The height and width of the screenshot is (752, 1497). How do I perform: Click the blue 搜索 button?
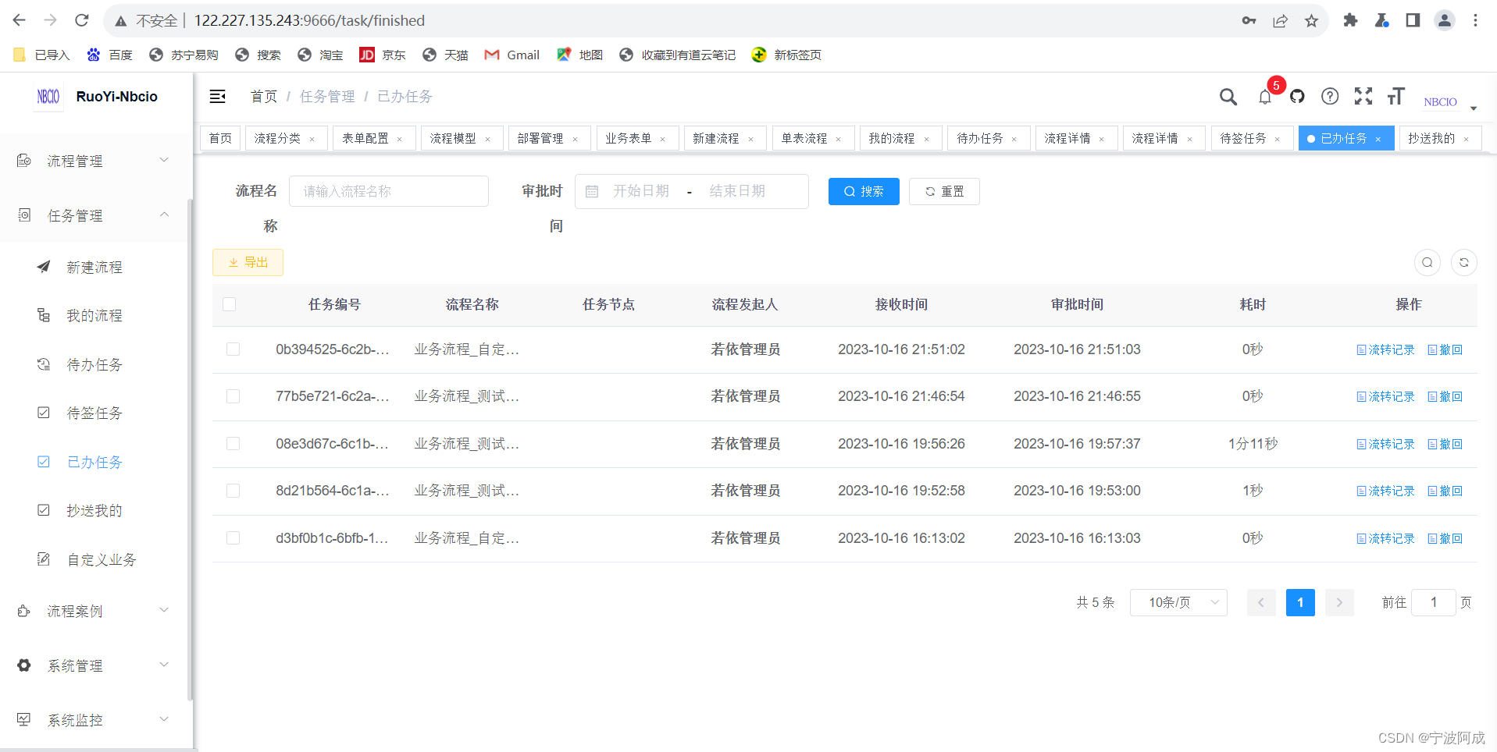[864, 191]
